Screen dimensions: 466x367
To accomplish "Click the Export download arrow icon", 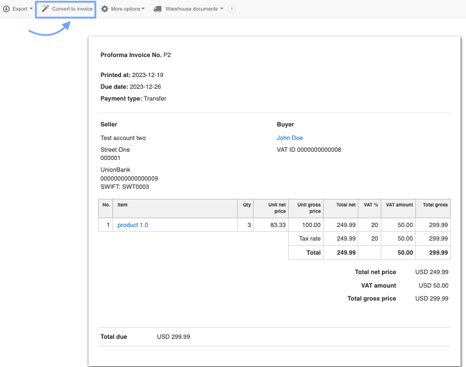I will pyautogui.click(x=6, y=9).
